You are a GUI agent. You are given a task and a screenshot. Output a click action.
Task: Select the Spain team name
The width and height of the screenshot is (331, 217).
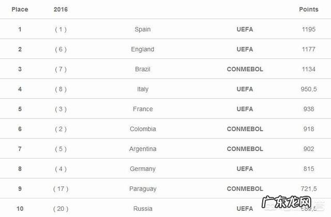(142, 29)
